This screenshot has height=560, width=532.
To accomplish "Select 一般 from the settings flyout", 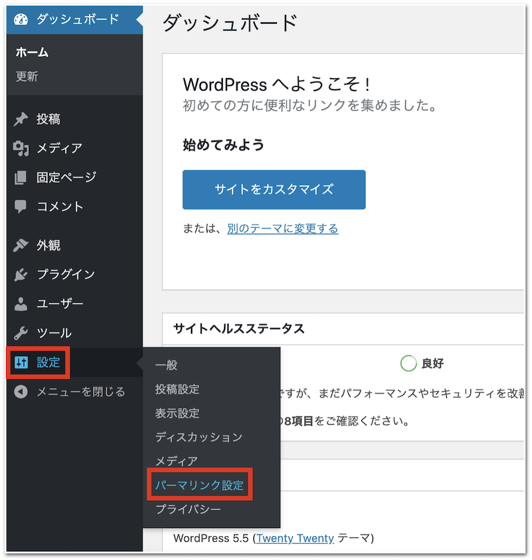I will (x=166, y=365).
